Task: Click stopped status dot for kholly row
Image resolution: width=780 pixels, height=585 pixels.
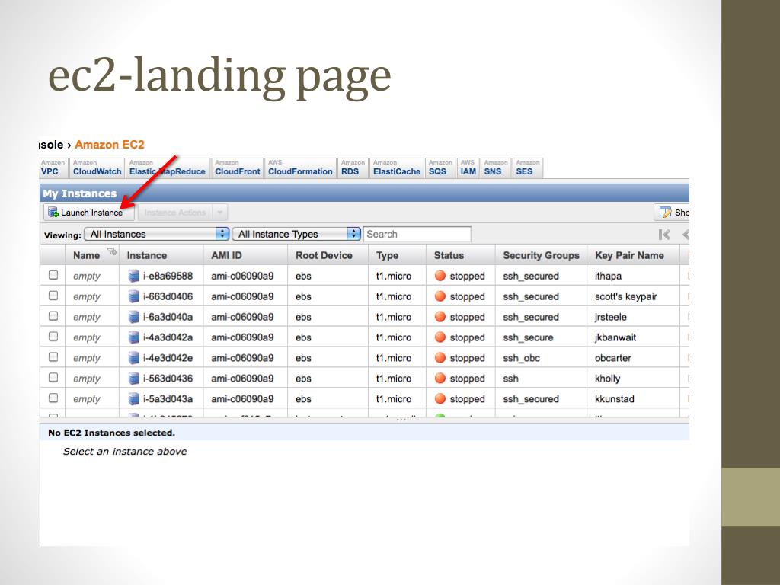Action: (440, 378)
